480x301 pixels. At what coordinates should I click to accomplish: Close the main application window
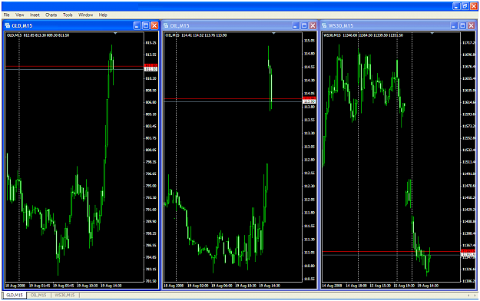pos(474,6)
